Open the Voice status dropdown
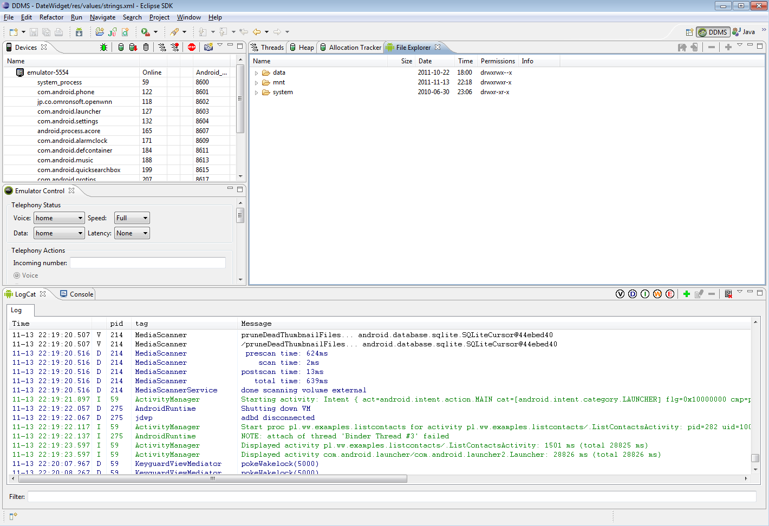Image resolution: width=769 pixels, height=526 pixels. point(59,218)
